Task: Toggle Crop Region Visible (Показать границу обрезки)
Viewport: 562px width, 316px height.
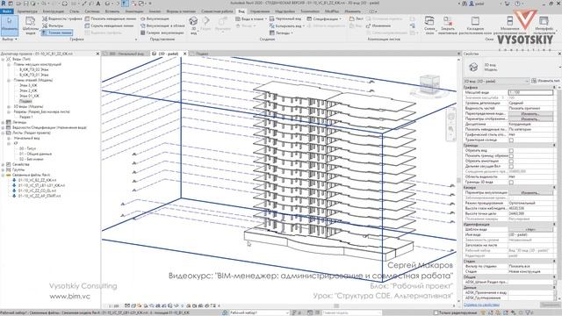Action: pos(511,156)
